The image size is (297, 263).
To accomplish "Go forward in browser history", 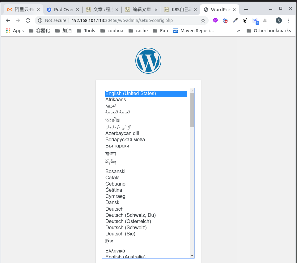I will coord(18,20).
